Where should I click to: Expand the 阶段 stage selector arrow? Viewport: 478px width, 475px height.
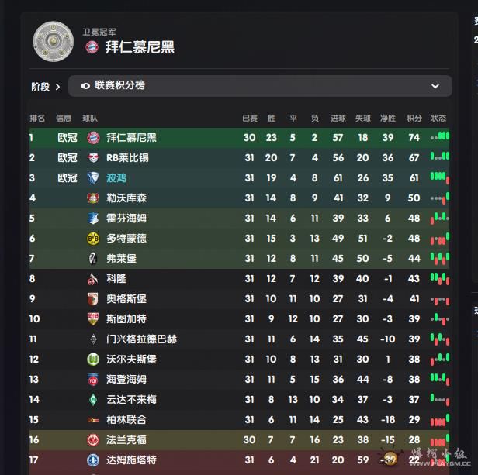57,87
